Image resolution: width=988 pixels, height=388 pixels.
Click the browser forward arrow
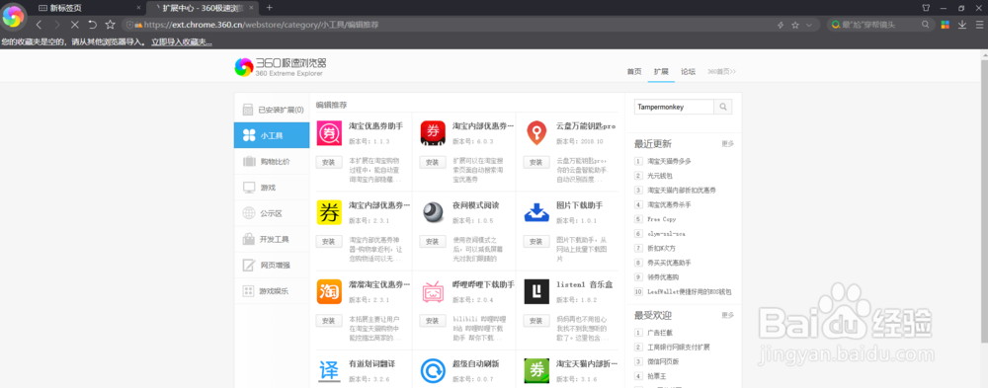(x=56, y=25)
